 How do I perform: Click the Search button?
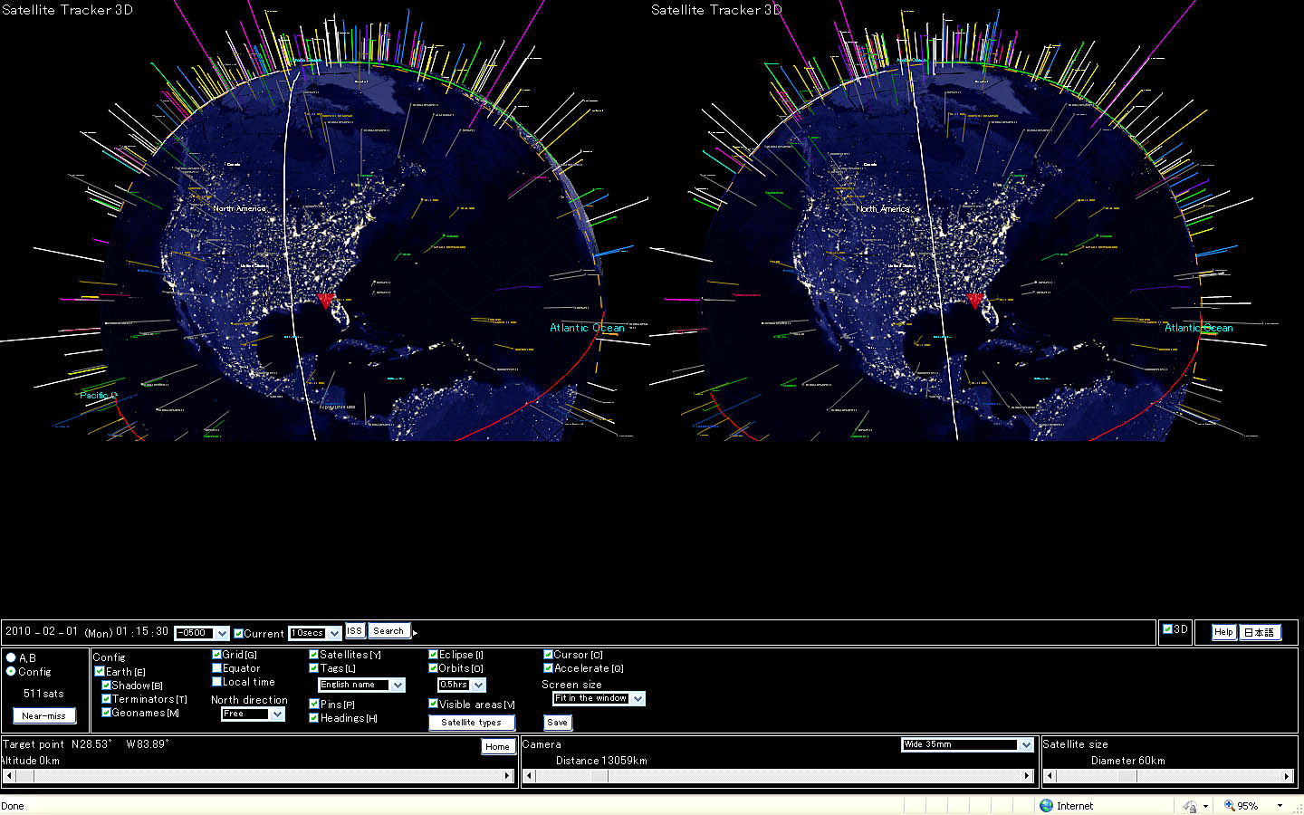click(389, 631)
